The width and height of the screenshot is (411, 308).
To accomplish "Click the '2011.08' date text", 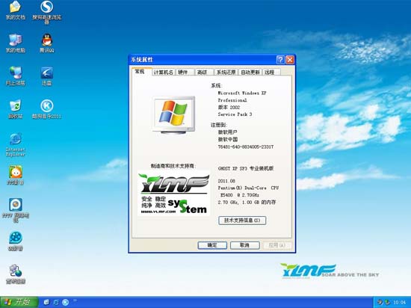I will [x=226, y=181].
